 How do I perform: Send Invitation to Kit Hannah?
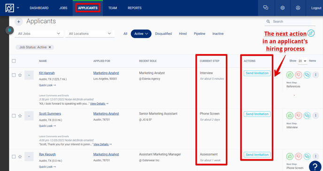click(x=257, y=73)
